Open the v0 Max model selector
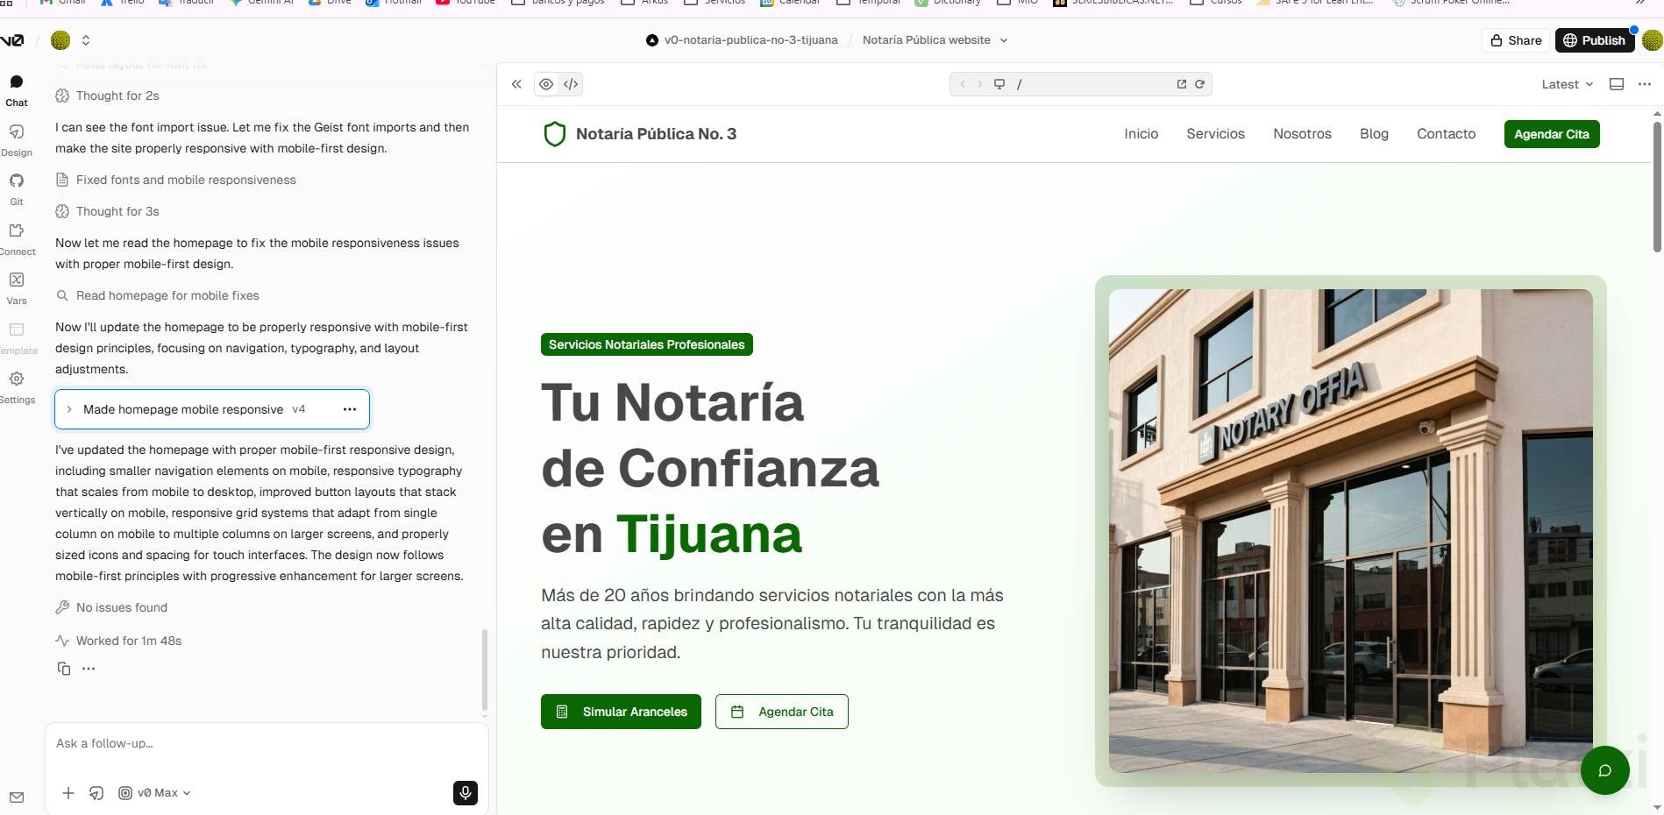 click(155, 793)
